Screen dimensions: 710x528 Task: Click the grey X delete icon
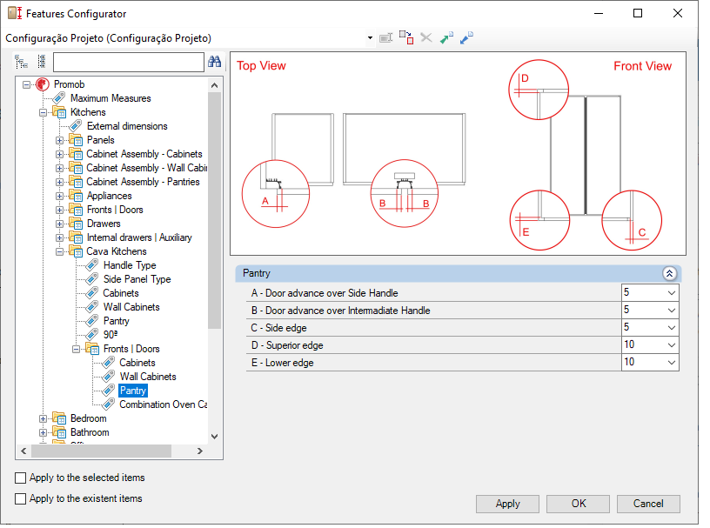point(426,37)
